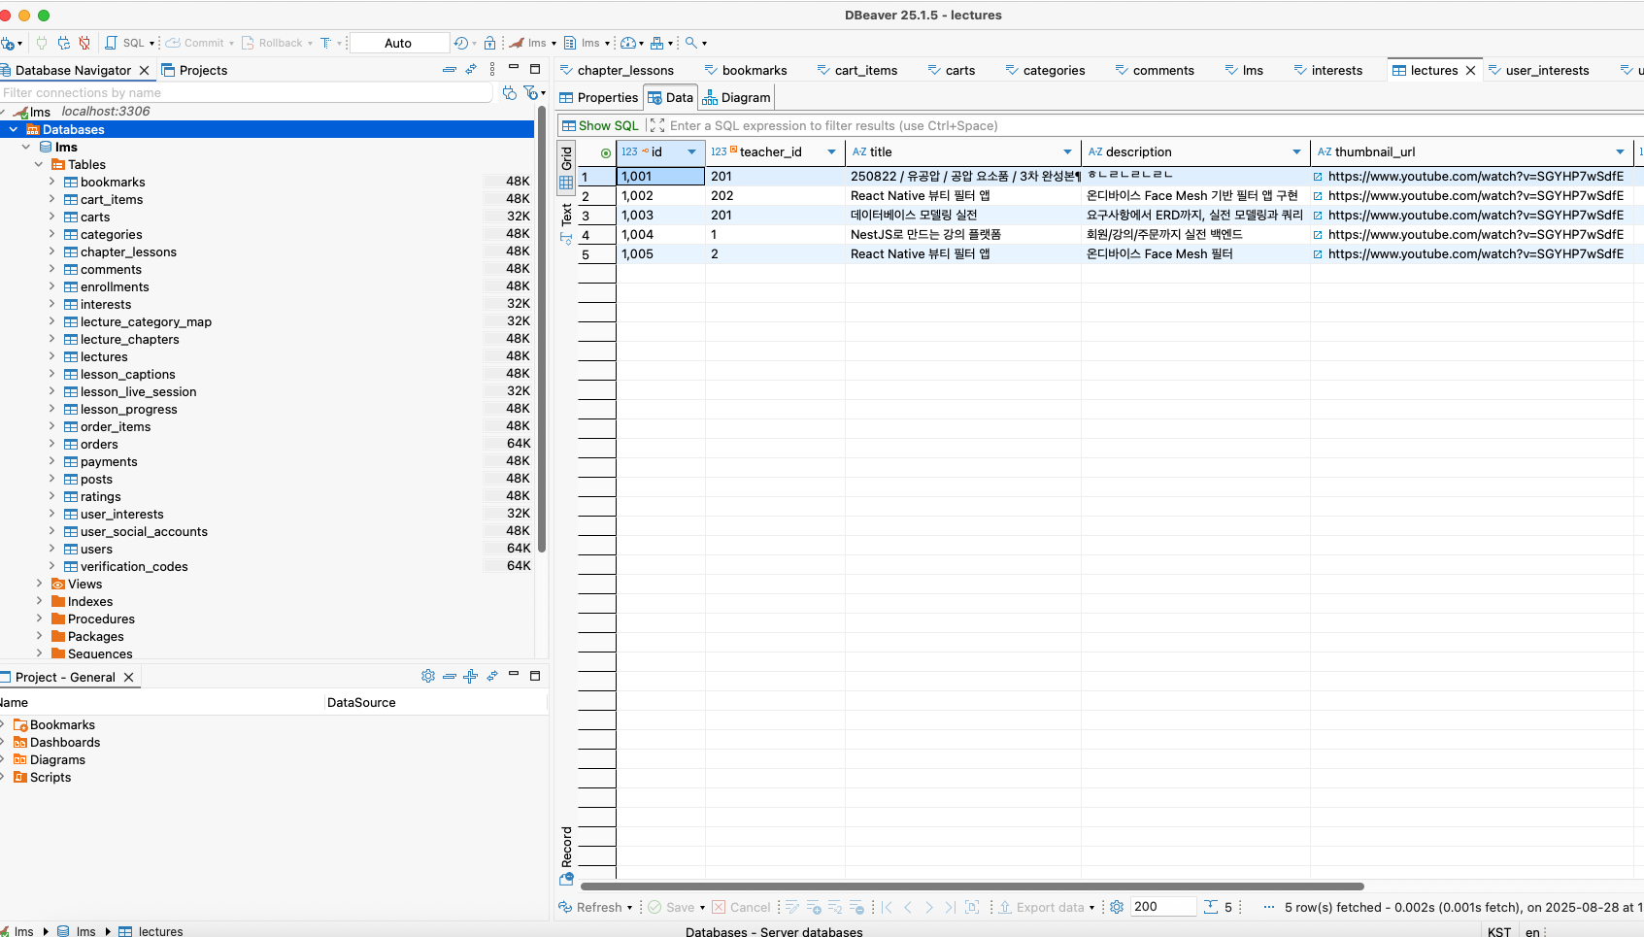Open the id column filter dropdown
This screenshot has height=937, width=1644.
[x=691, y=151]
